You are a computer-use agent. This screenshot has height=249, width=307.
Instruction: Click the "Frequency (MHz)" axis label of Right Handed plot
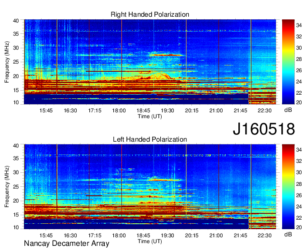[x=7, y=62]
